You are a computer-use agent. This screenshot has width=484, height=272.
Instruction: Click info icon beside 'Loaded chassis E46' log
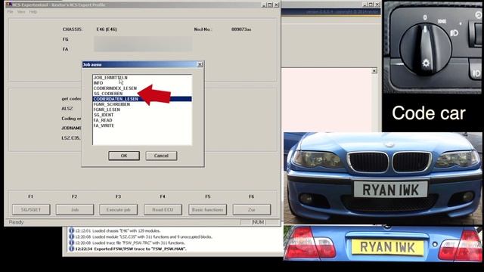pos(71,230)
